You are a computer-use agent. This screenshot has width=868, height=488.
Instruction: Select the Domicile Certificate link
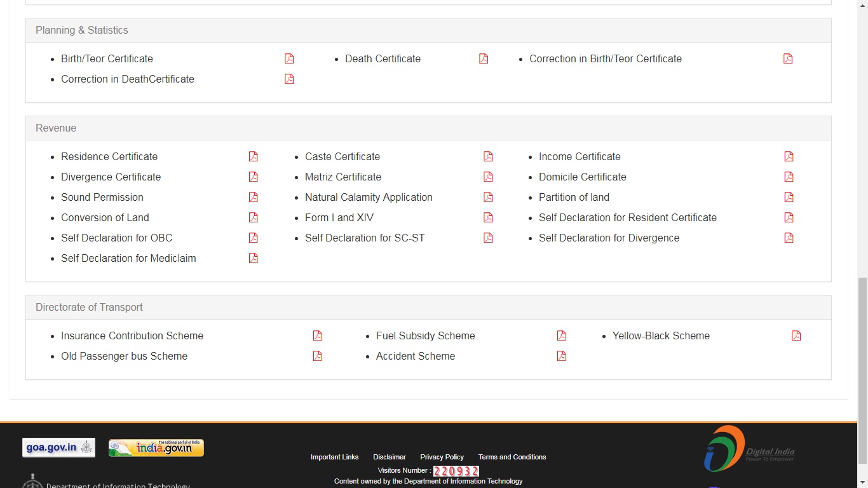[582, 177]
